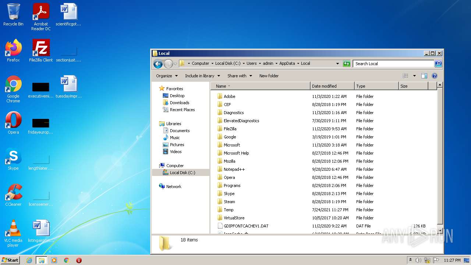Select Desktop under Favorites
Image resolution: width=471 pixels, height=265 pixels.
pyautogui.click(x=174, y=96)
